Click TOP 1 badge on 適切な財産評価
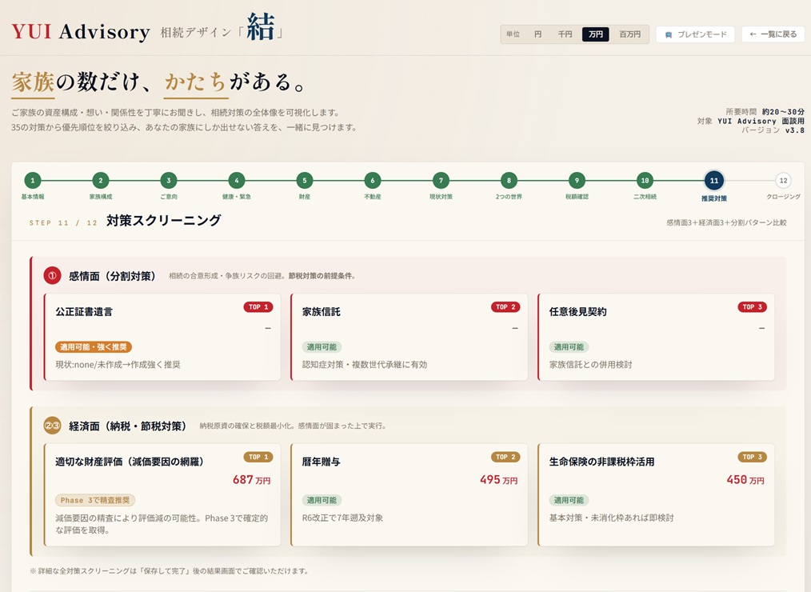 point(258,457)
